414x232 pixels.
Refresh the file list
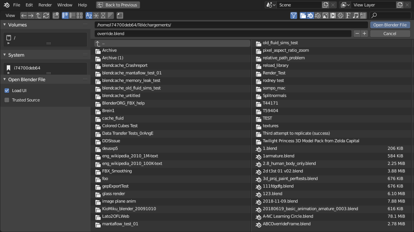coord(46,15)
